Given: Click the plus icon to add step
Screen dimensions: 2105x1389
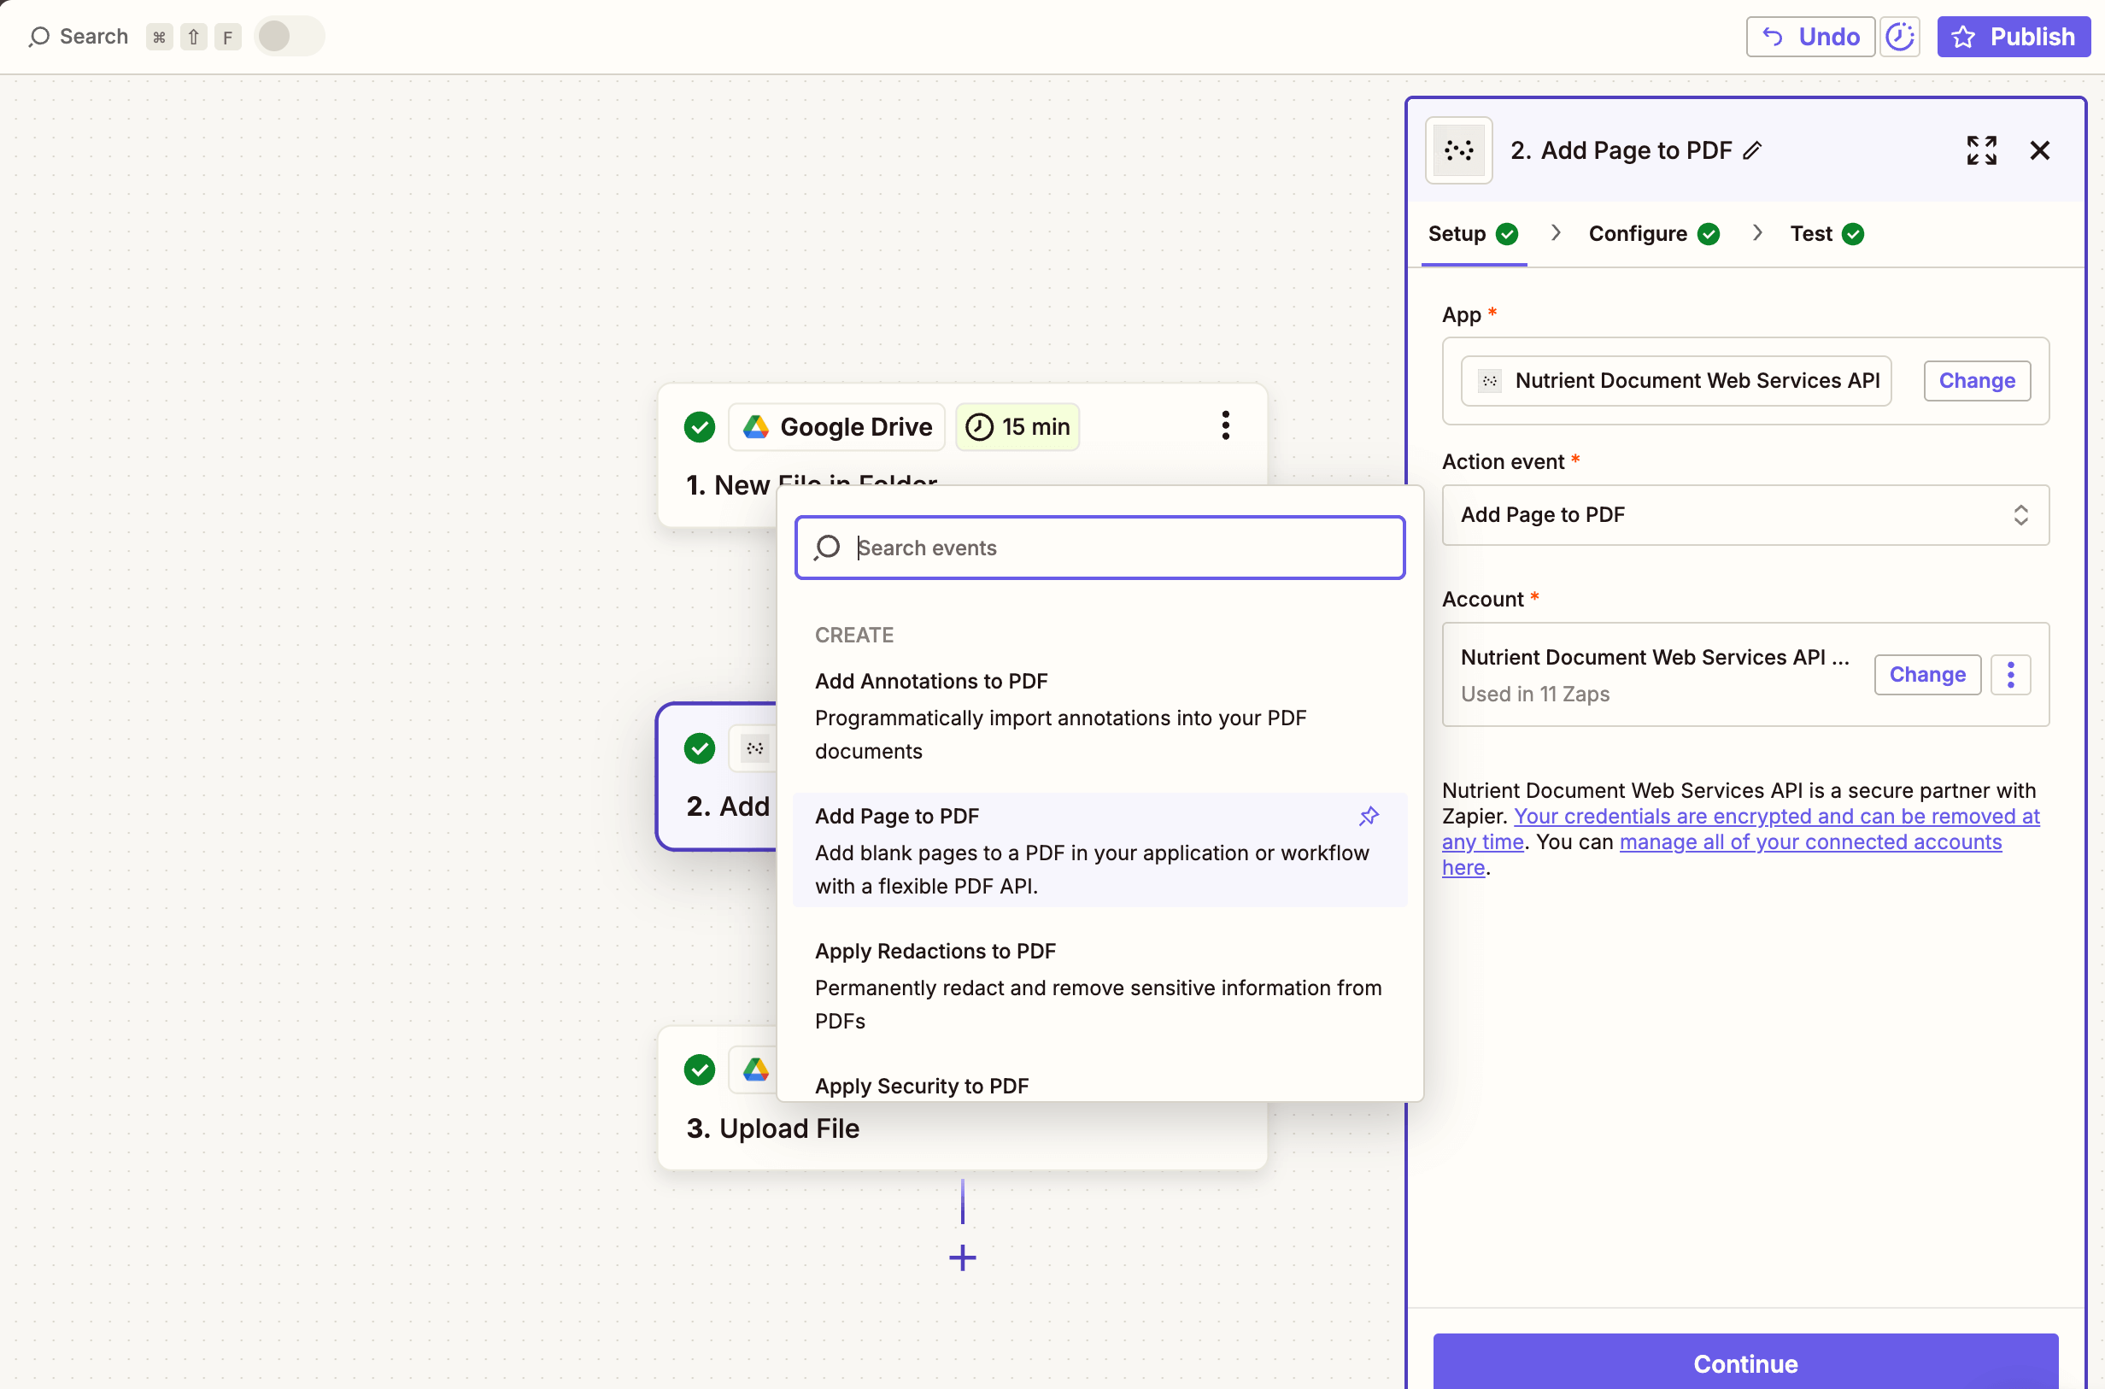Looking at the screenshot, I should [962, 1258].
